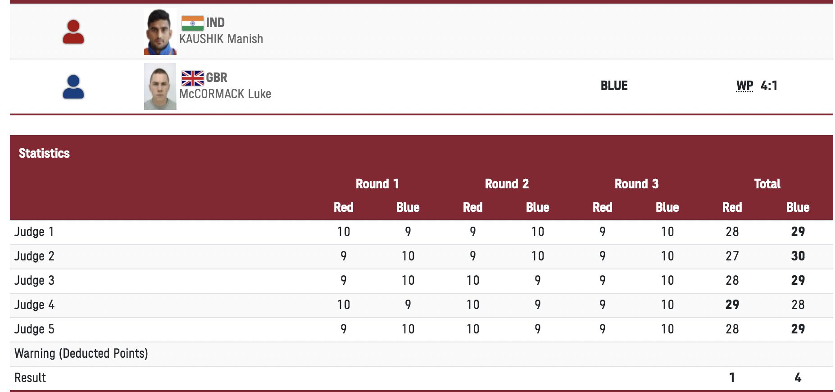Screen dimensions: 835x392
Task: Click the India flag icon
Action: point(192,23)
